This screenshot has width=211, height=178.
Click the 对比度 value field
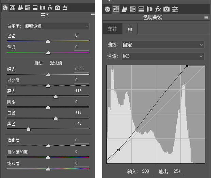[x=82, y=80]
